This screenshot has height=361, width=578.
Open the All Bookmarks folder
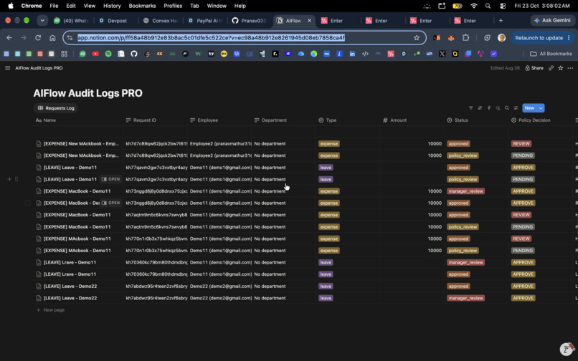pos(551,54)
